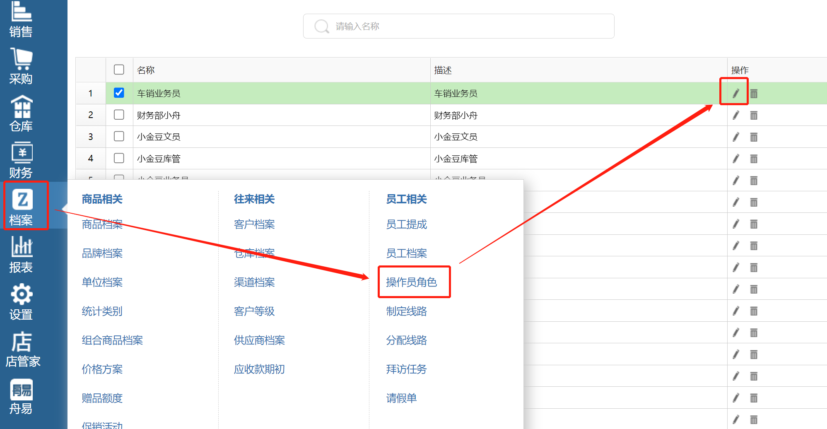Open 赠品额度 from the menu
Viewport: 827px width, 429px height.
102,398
